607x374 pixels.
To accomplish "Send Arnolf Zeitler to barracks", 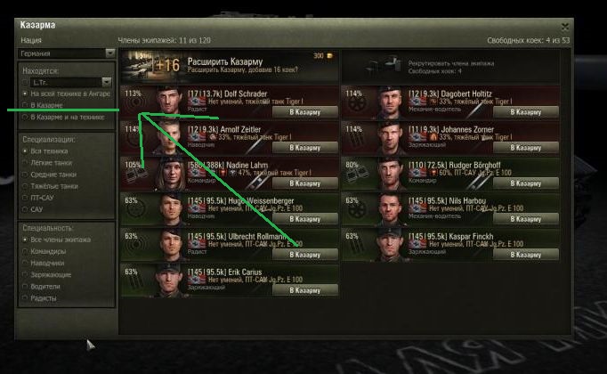I will [305, 148].
